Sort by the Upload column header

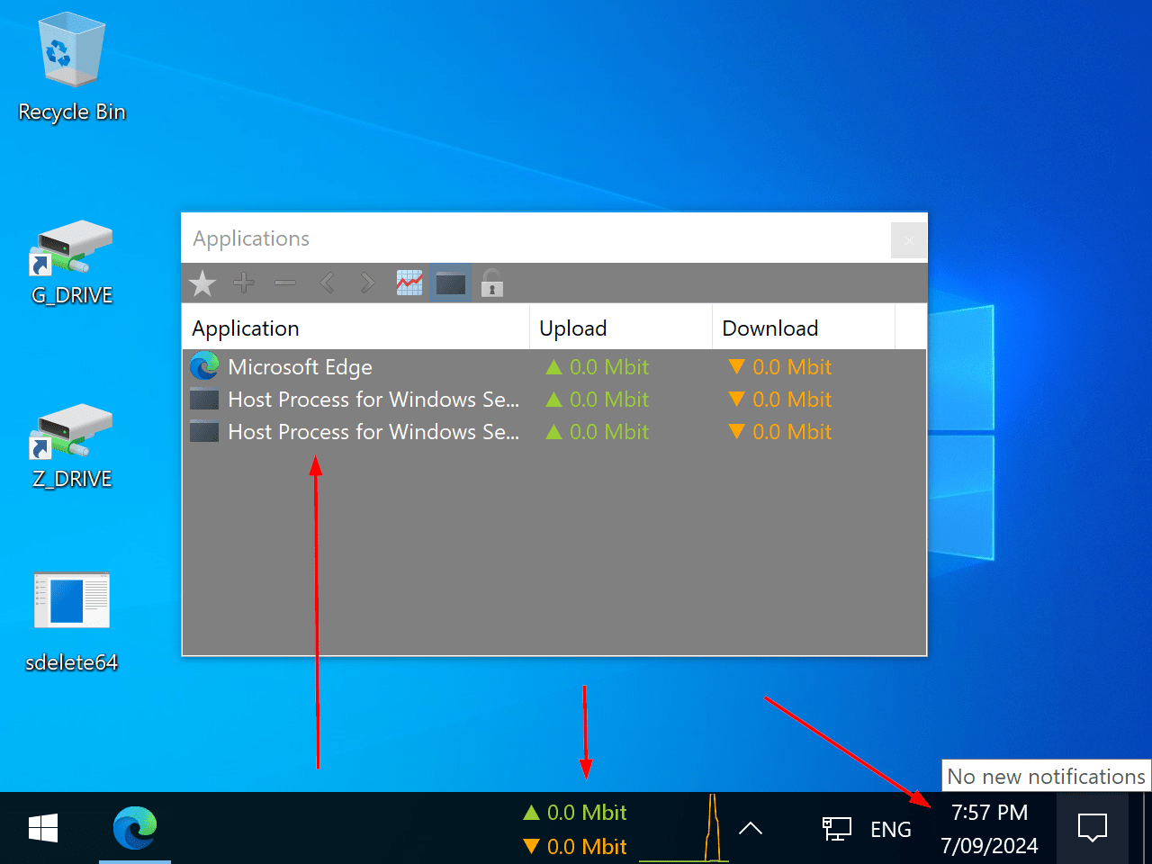click(621, 328)
